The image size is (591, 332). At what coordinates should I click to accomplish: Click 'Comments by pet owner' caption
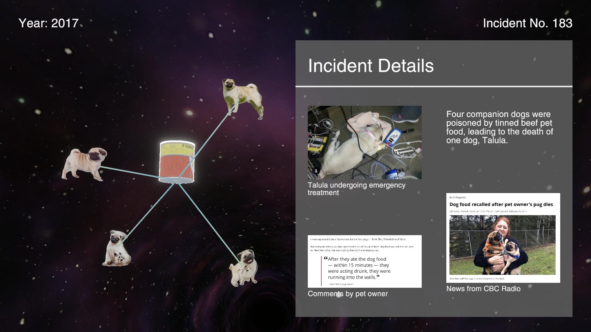[x=348, y=294]
